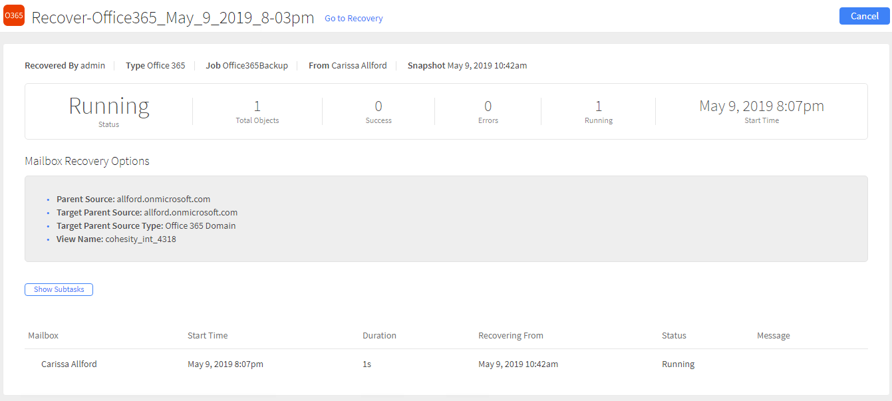Click the large Running status text
This screenshot has height=401, width=892.
tap(109, 106)
